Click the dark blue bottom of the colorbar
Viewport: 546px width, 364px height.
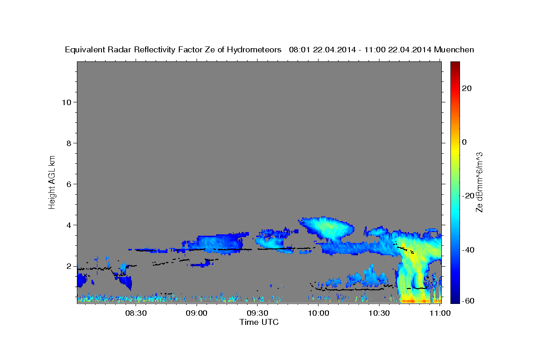pyautogui.click(x=455, y=297)
